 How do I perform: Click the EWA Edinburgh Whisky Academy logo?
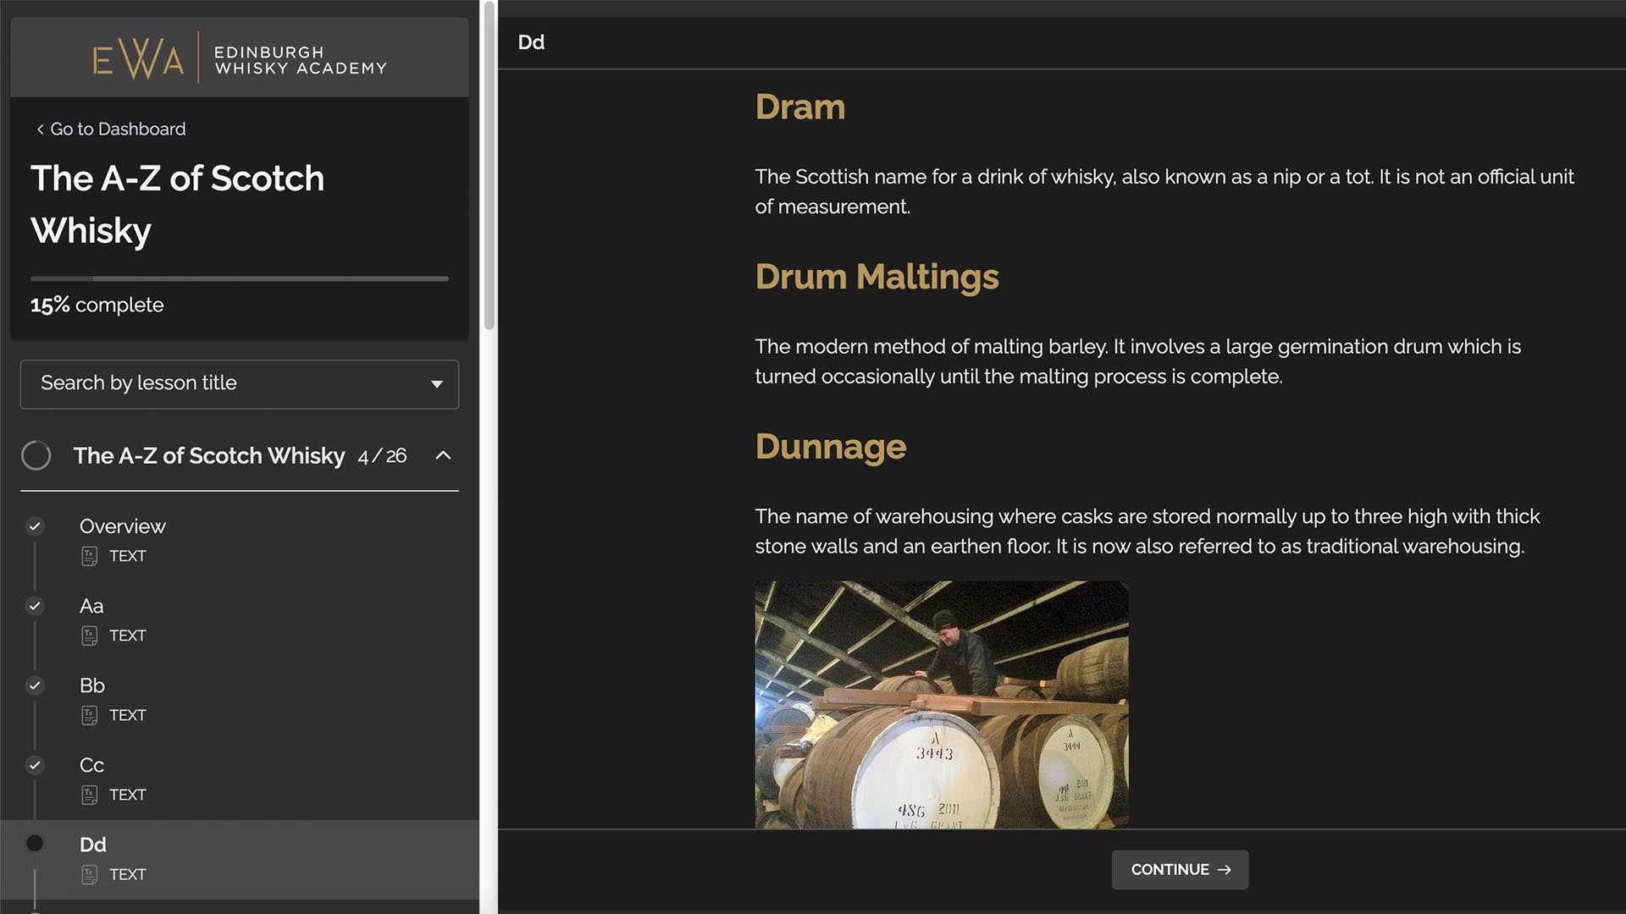[240, 58]
